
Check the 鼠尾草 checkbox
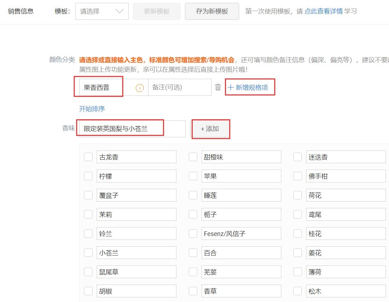pyautogui.click(x=88, y=272)
